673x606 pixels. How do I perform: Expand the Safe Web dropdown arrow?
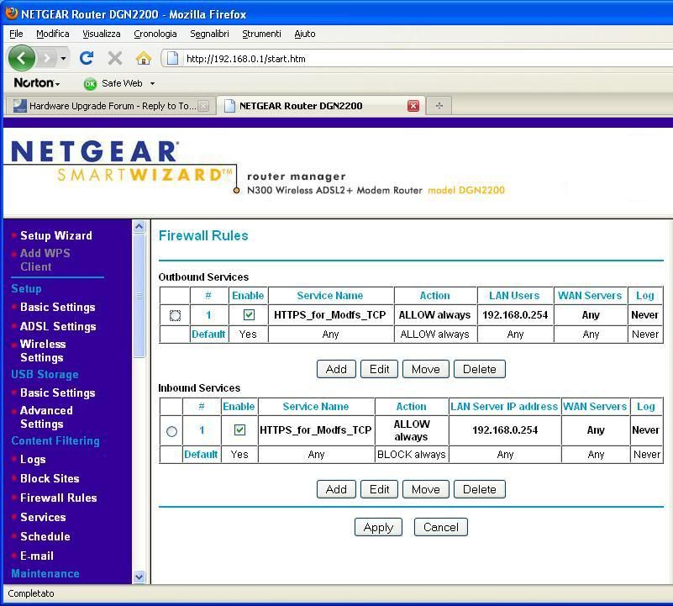coord(152,83)
